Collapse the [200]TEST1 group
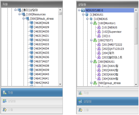Viewport: 139px width, 115px height. tap(91, 40)
